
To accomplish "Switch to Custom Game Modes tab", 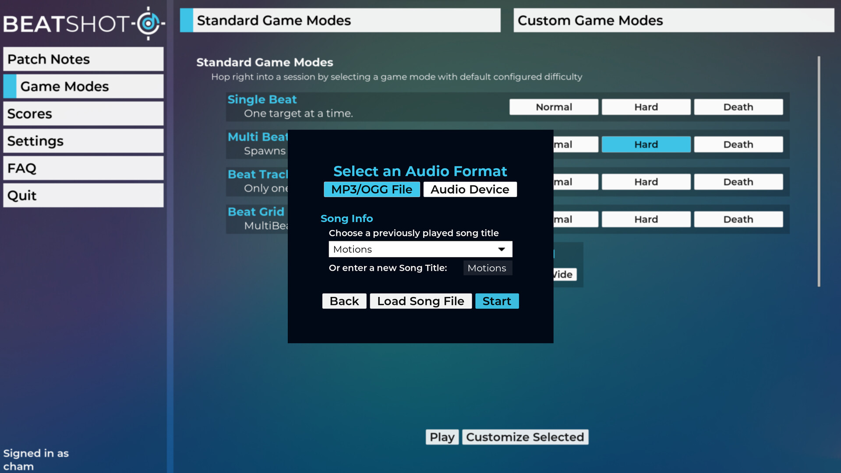I will [674, 20].
